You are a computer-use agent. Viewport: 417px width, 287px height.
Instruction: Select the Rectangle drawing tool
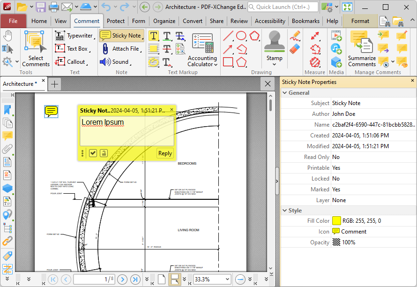coord(228,62)
